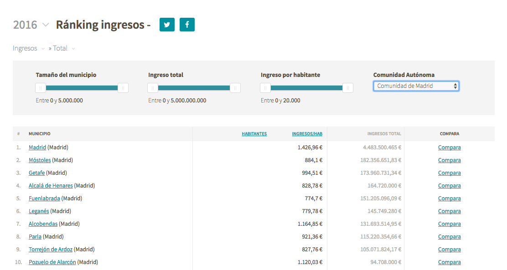Share ranking via Twitter icon
Image resolution: width=507 pixels, height=270 pixels.
[x=167, y=25]
